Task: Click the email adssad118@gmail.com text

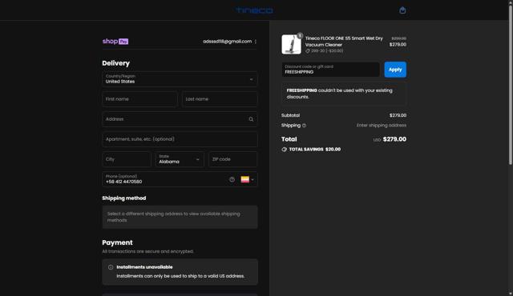Action: point(227,42)
